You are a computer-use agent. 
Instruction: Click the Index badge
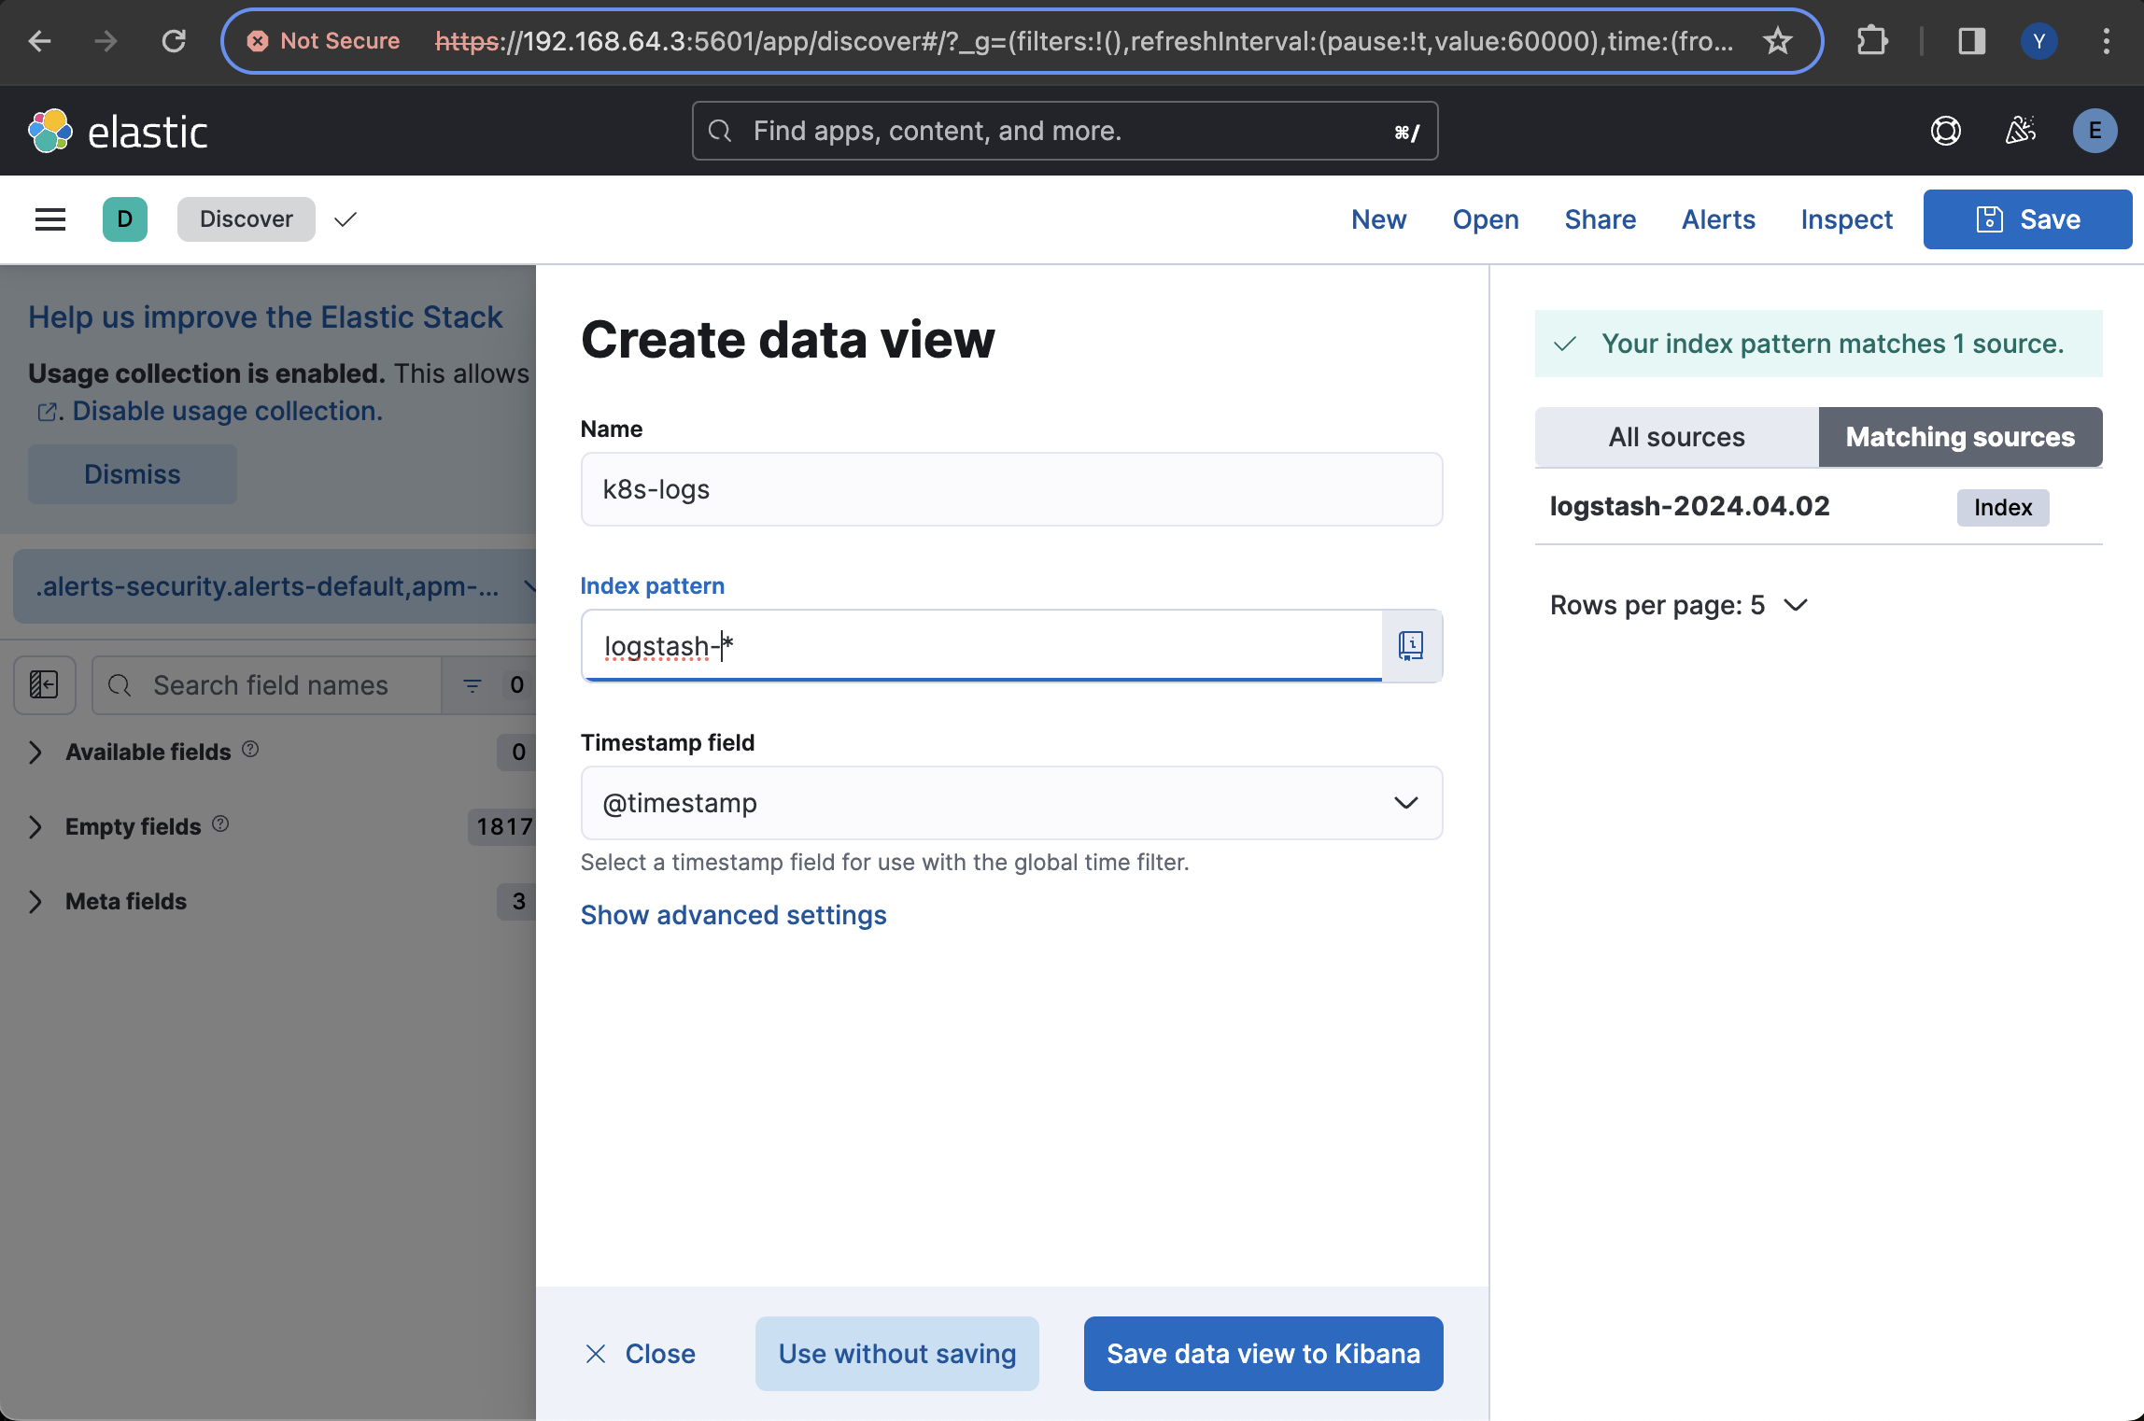coord(2003,508)
